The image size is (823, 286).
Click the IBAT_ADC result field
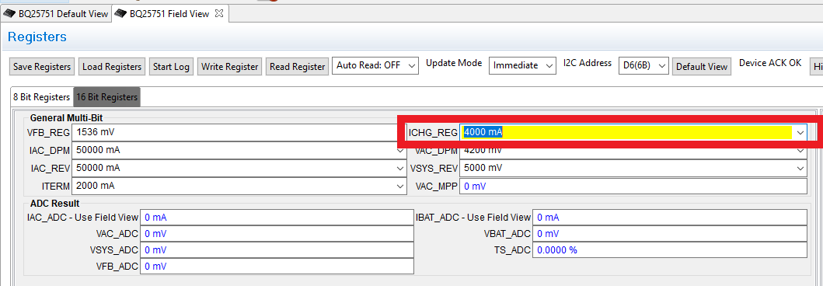point(670,218)
